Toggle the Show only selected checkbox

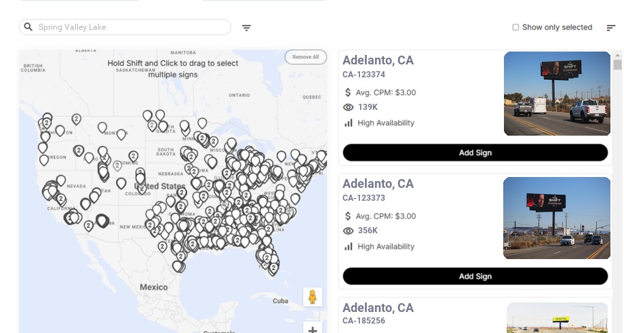click(515, 28)
